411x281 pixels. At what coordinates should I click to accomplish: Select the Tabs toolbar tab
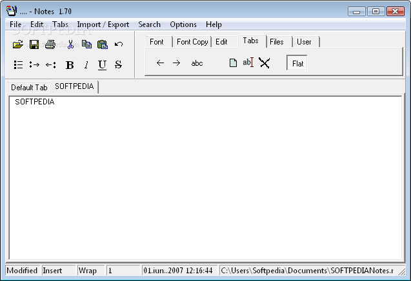pos(252,41)
